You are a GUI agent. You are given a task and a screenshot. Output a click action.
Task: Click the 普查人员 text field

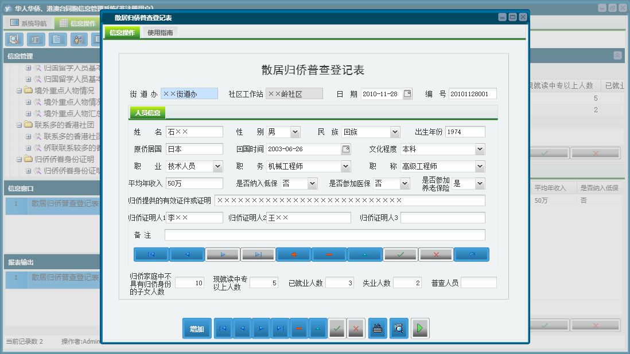pos(479,283)
